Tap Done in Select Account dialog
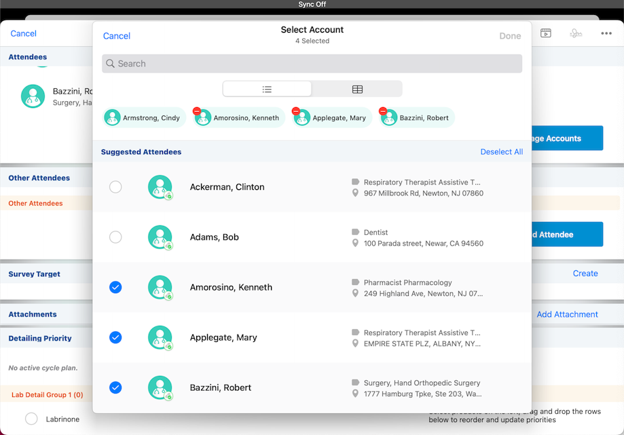 click(x=510, y=36)
